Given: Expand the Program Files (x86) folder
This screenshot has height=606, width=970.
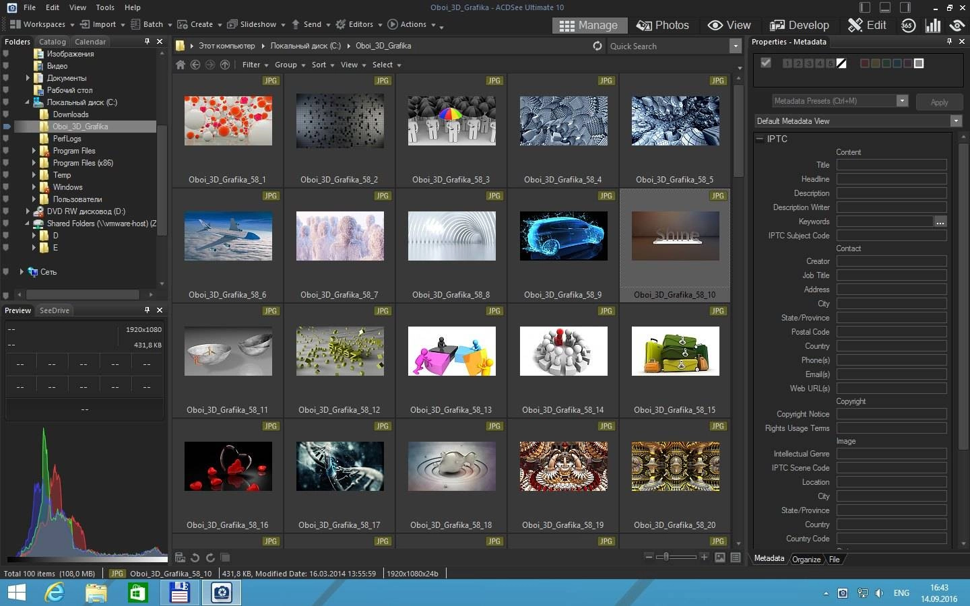Looking at the screenshot, I should coord(34,163).
